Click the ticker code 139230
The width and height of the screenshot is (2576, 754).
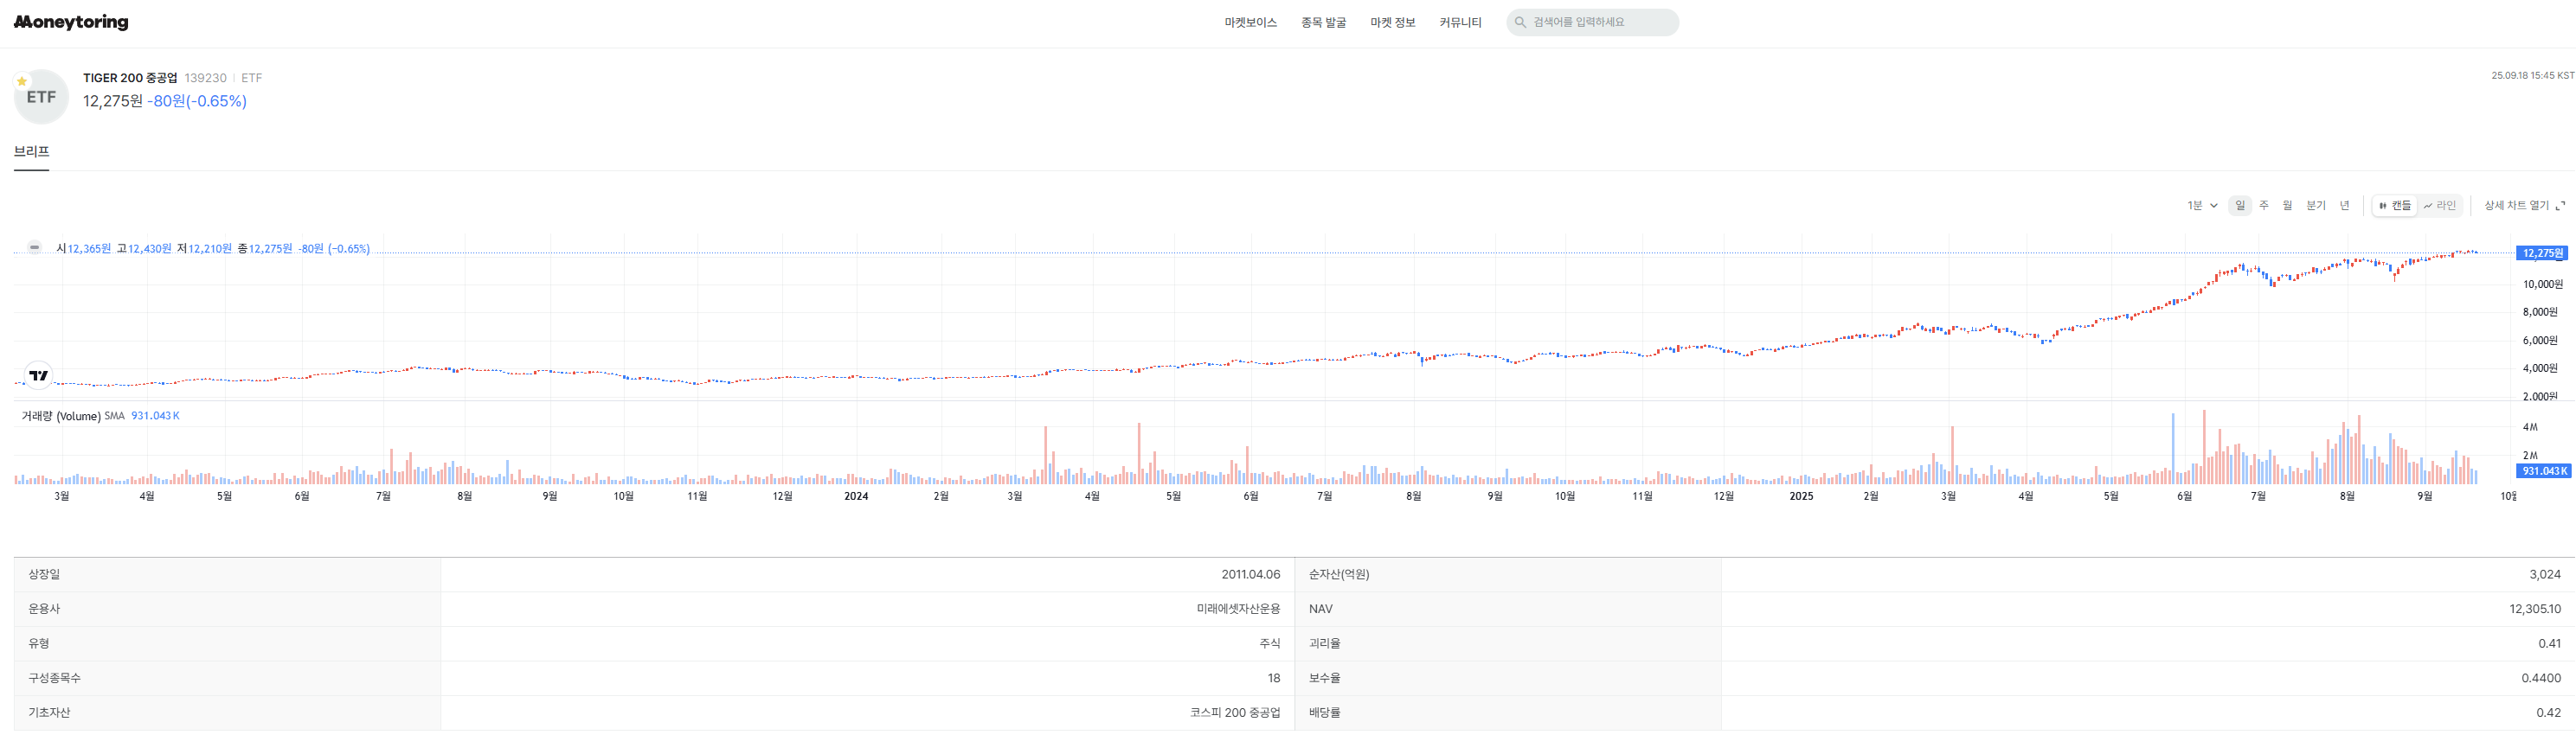(206, 78)
